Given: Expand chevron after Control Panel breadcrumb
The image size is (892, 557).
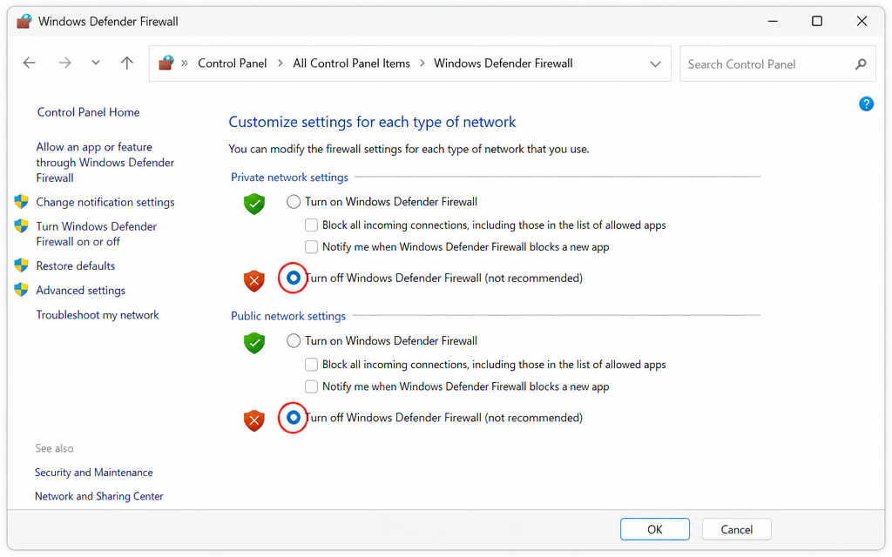Looking at the screenshot, I should [280, 64].
